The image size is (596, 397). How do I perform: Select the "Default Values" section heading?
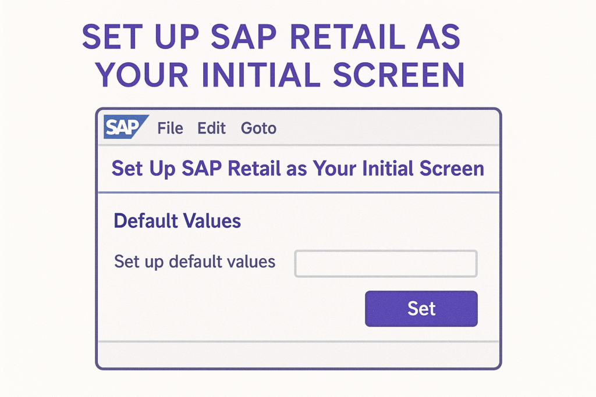(178, 221)
